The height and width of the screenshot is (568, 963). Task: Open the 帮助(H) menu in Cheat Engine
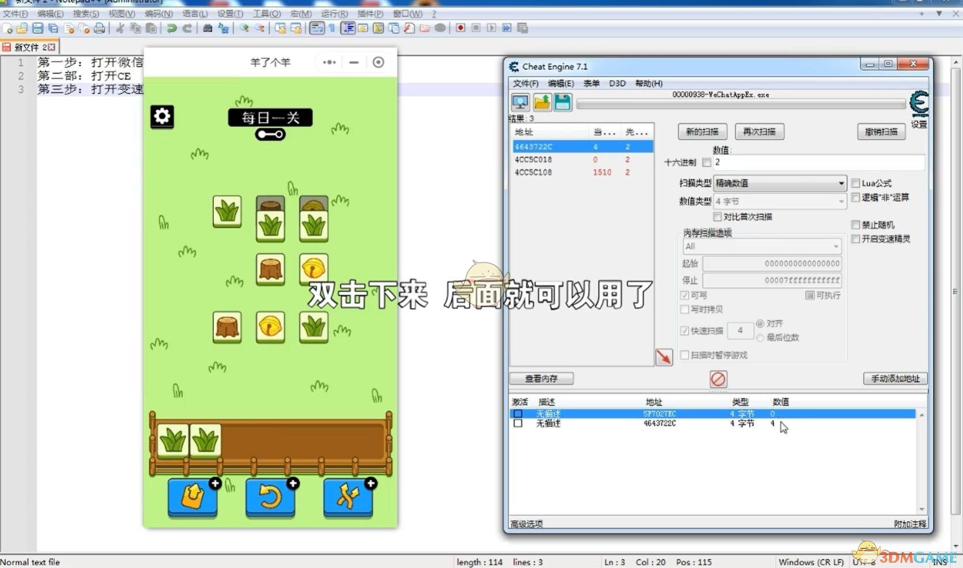click(649, 84)
